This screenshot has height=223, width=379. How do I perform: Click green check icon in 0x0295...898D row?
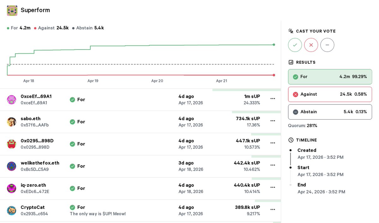(x=72, y=144)
